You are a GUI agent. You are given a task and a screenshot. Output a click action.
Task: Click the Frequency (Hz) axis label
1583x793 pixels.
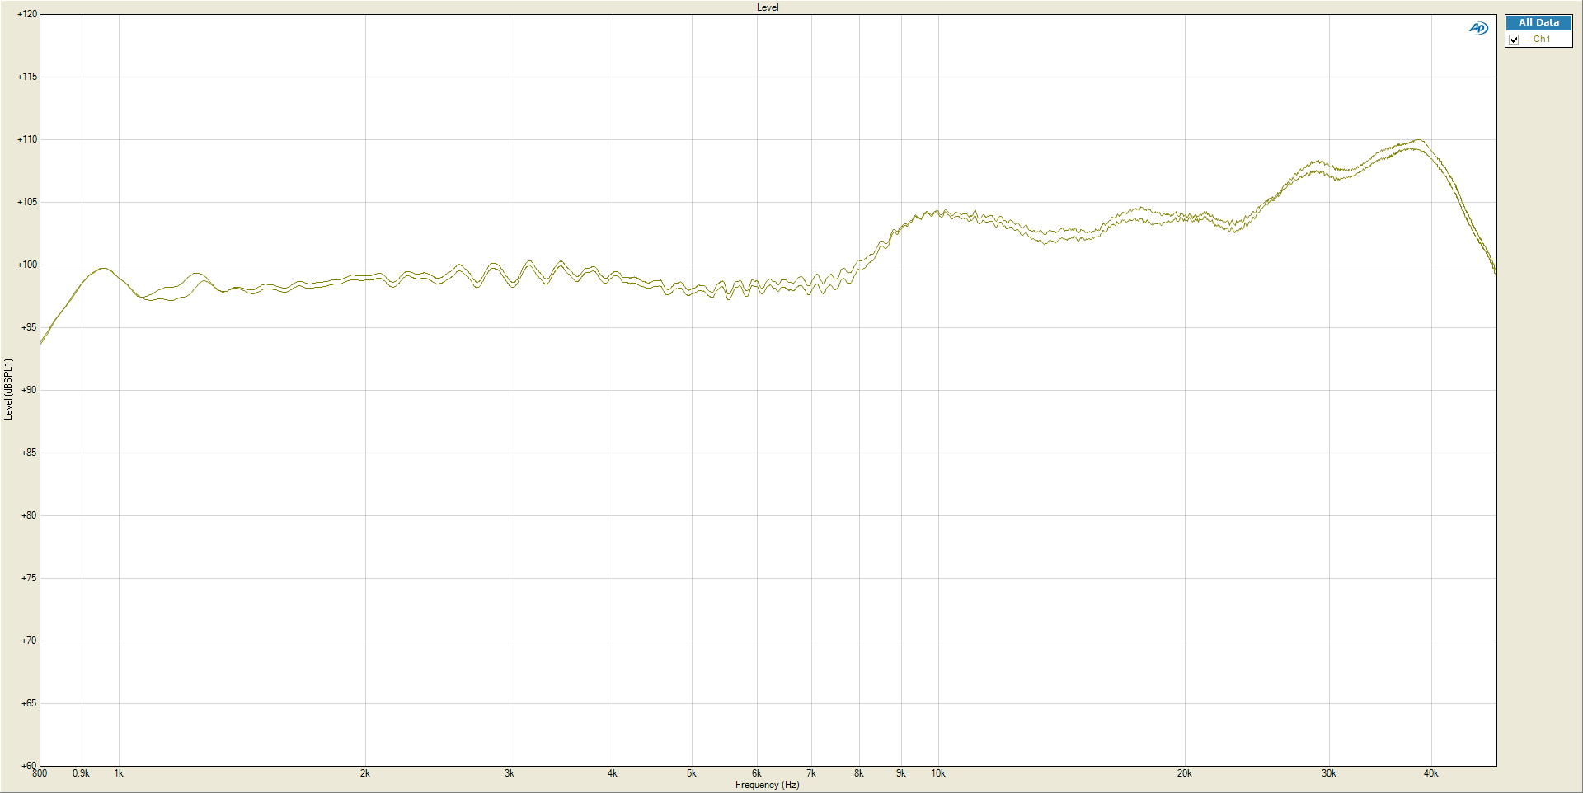(x=768, y=785)
